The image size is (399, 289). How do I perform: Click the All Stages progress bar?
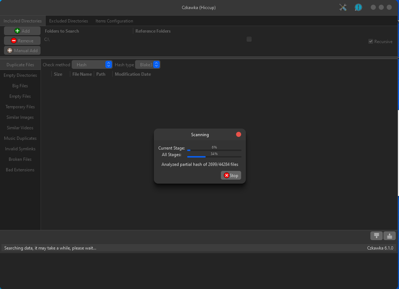coord(214,156)
